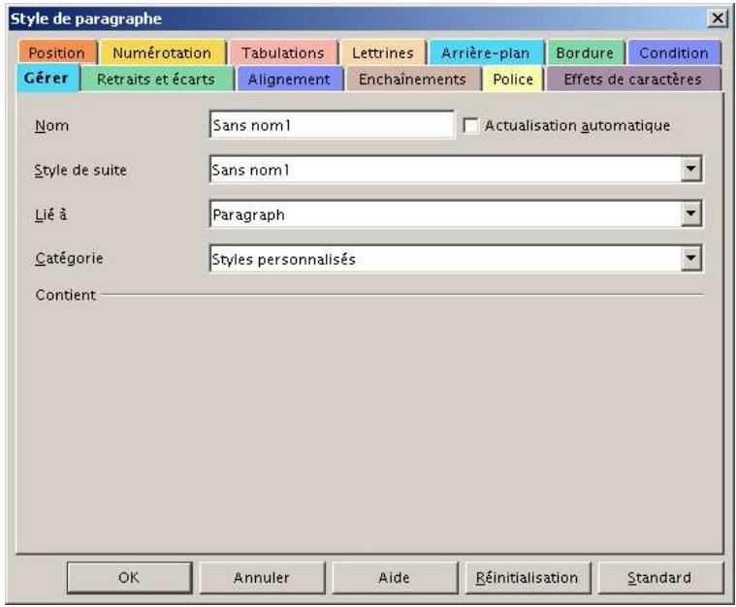
Task: Expand the Style de suite dropdown arrow
Action: click(x=691, y=169)
